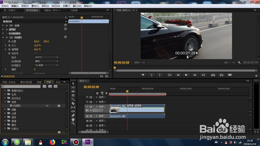Image resolution: width=260 pixels, height=146 pixels.
Task: Toggle 场符号 checkbox
Action: click(x=35, y=53)
